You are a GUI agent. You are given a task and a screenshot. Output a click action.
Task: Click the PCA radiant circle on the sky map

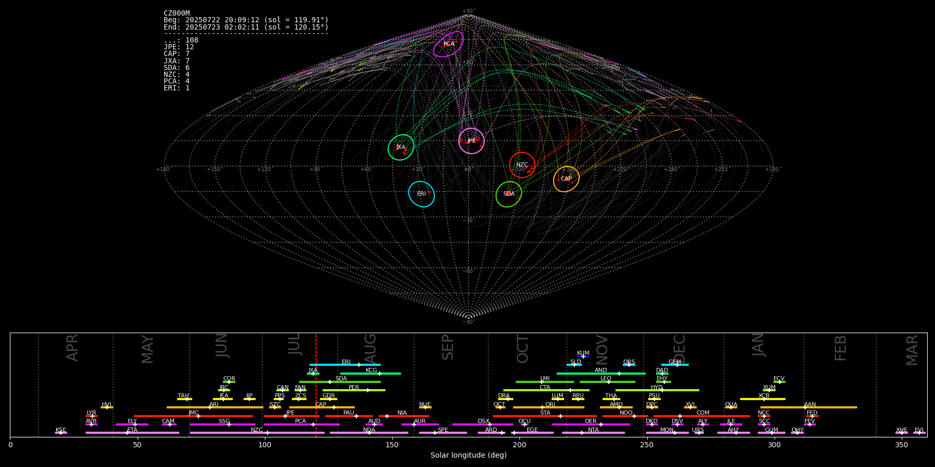[x=448, y=44]
